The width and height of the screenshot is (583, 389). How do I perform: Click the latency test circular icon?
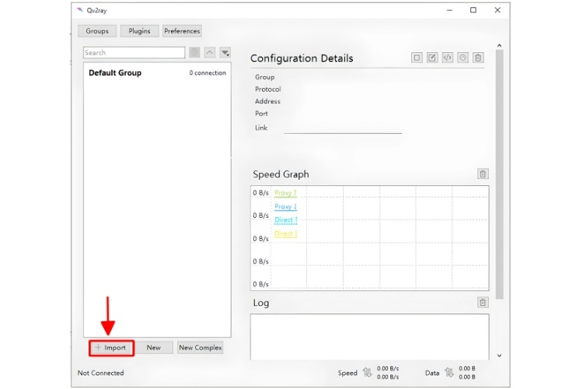click(x=463, y=58)
